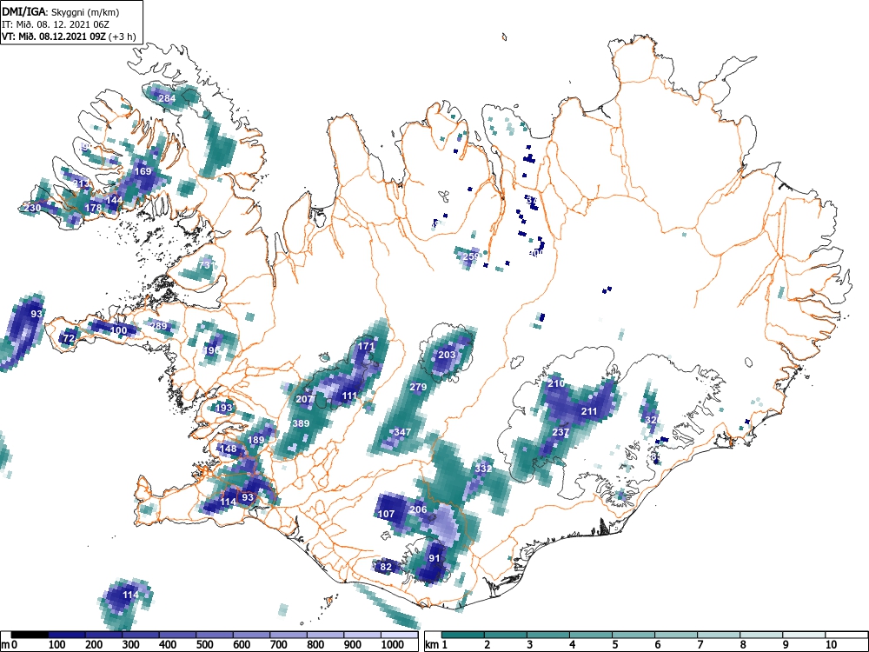Select the swatch above the 100 m label
This screenshot has width=869, height=652.
tap(67, 635)
